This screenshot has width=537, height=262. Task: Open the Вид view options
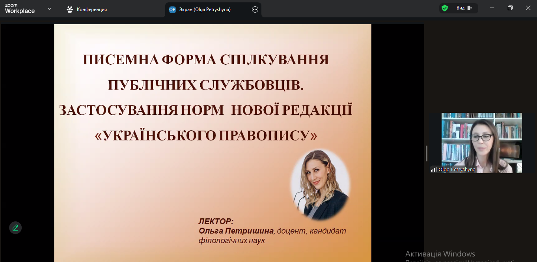tap(464, 8)
